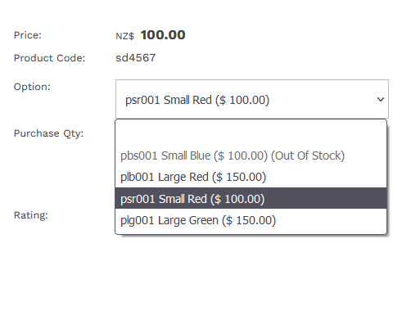Screen dimensions: 411x311
Task: Click the Option dropdown chevron arrow
Action: coord(381,100)
